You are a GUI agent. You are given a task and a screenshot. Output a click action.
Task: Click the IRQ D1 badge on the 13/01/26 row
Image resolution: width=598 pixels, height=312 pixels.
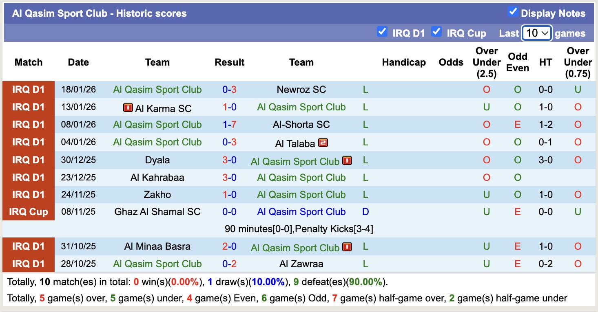pos(29,107)
